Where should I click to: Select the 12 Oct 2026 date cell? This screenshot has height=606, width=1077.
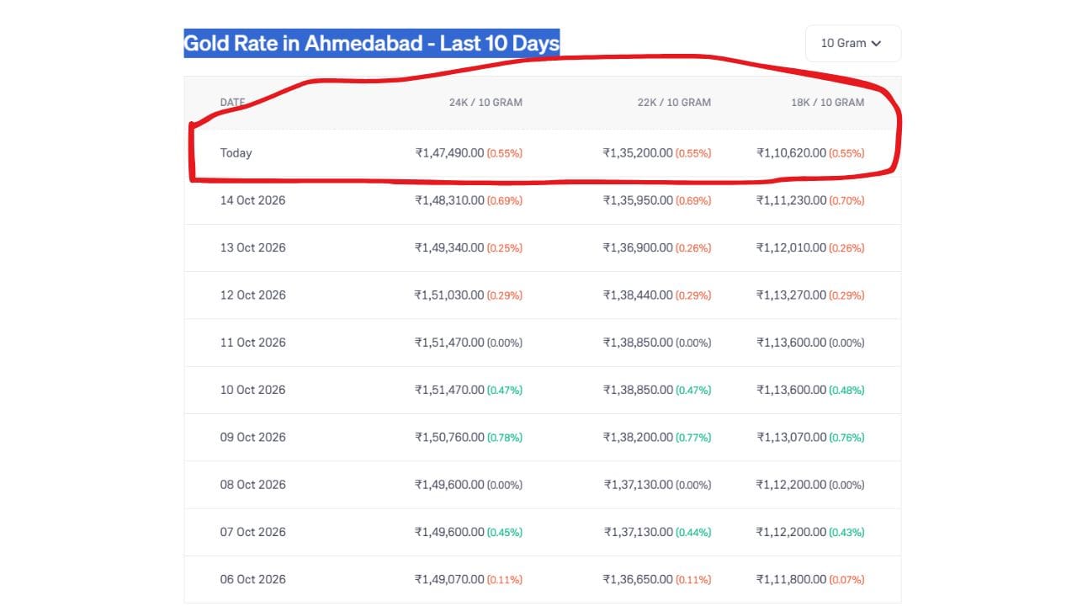click(x=253, y=295)
